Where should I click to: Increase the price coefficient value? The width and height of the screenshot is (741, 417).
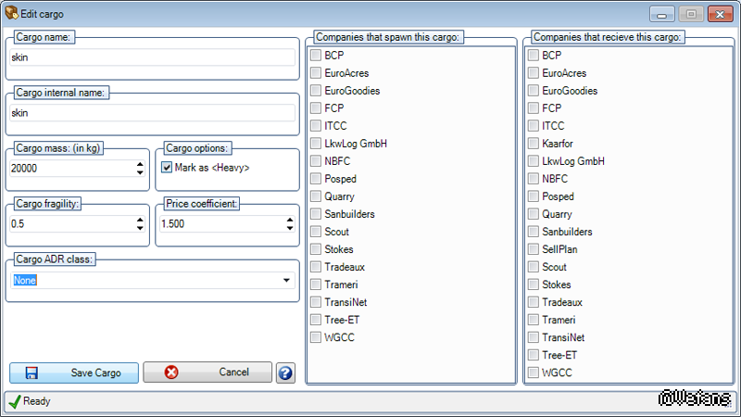[x=290, y=220]
